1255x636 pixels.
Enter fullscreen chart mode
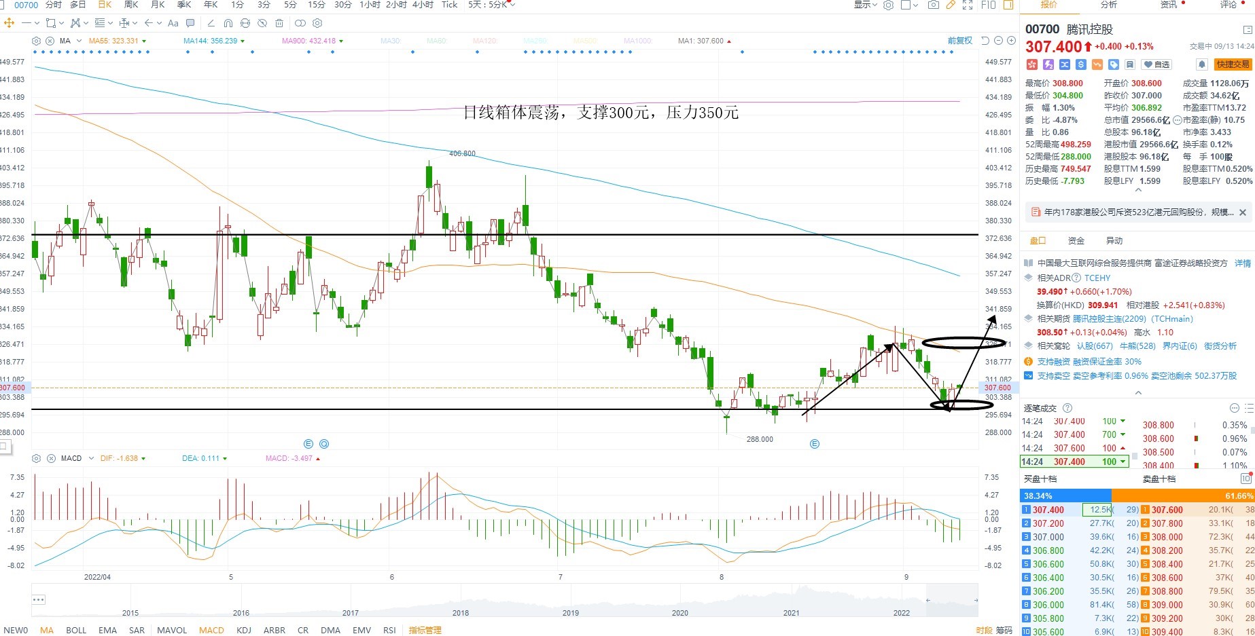[968, 5]
